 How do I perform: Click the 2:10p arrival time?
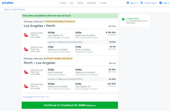pos(78,47)
